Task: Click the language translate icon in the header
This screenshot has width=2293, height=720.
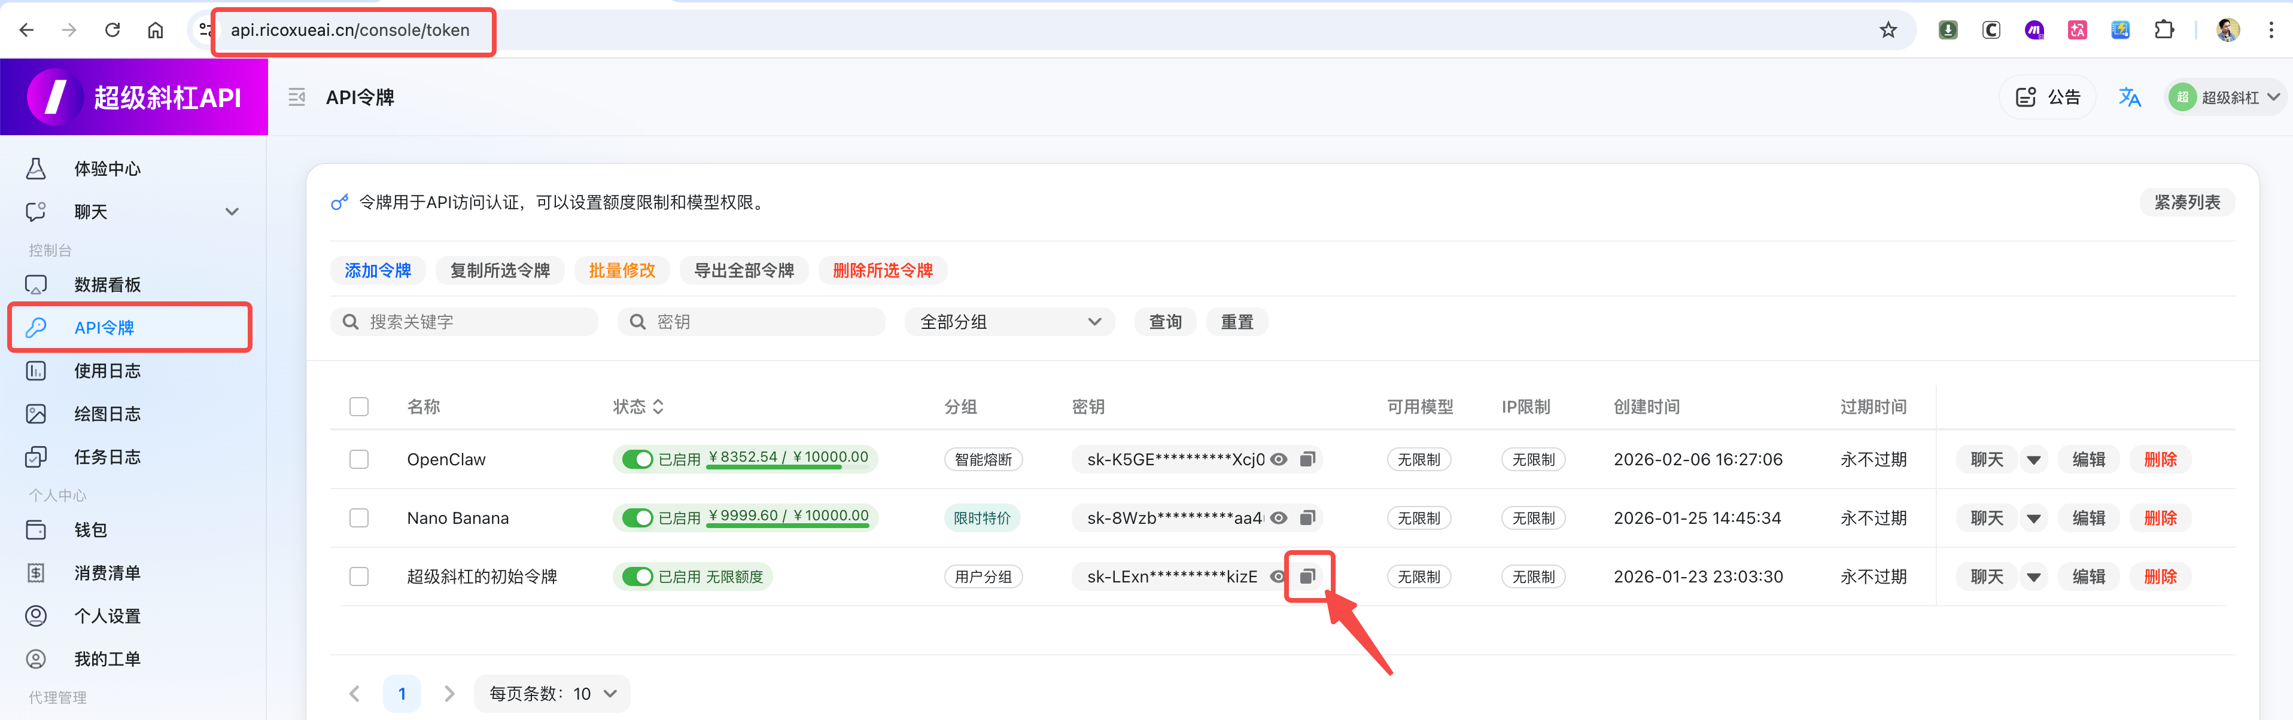Action: tap(2129, 97)
